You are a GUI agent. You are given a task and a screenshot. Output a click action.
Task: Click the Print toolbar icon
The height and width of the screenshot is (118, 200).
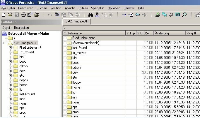click(23, 15)
